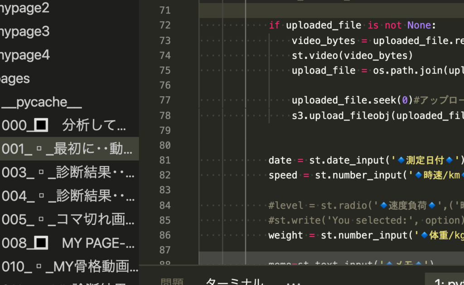Open the 004_ 診断結果 file

(68, 196)
